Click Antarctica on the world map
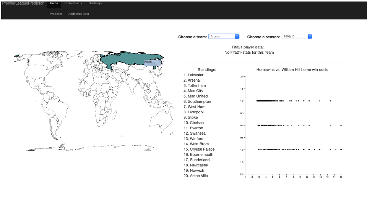367x206 pixels. point(90,148)
